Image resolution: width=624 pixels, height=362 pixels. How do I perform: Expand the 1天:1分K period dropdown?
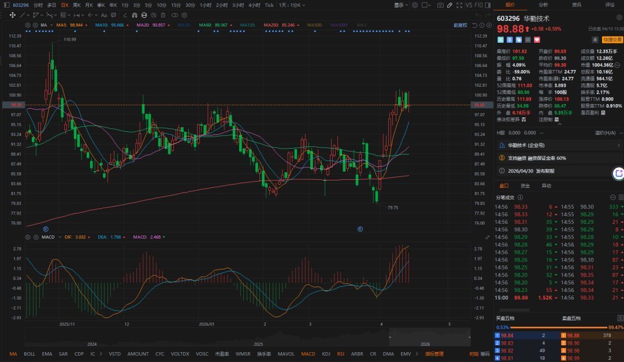(291, 5)
